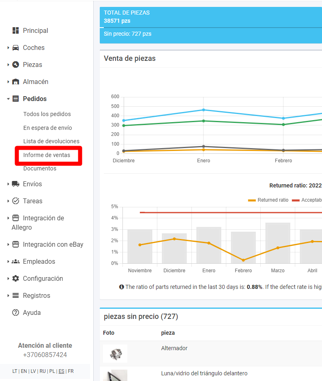Click blue line point at Enero
Image resolution: width=322 pixels, height=381 pixels.
[204, 110]
